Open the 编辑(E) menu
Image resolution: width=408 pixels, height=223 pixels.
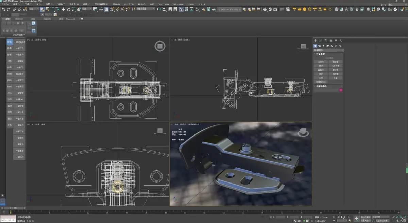[x=17, y=5]
